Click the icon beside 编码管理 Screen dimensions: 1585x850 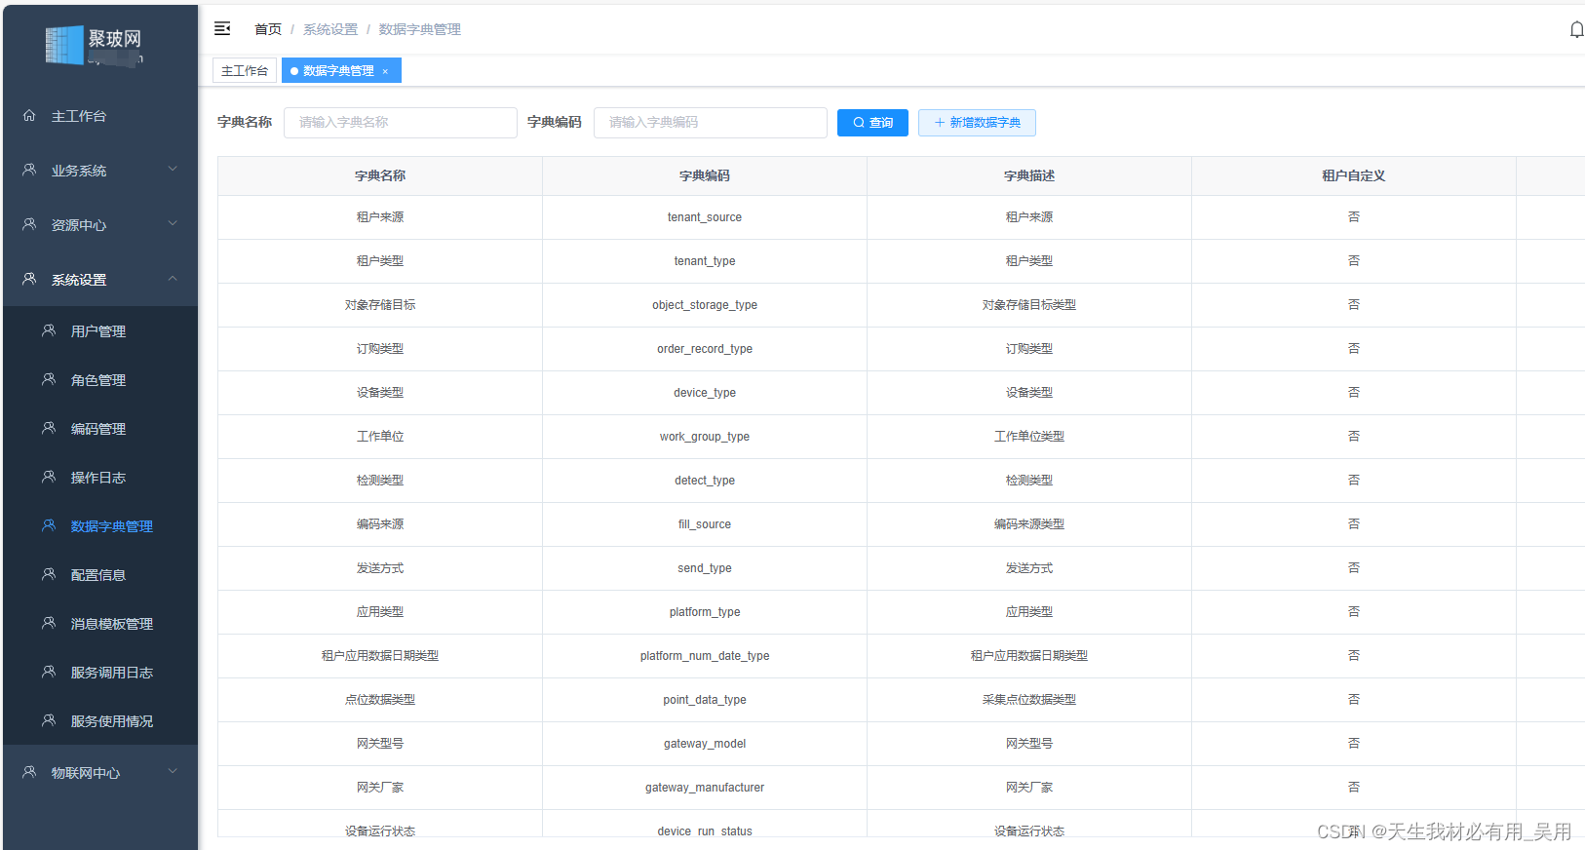point(49,428)
